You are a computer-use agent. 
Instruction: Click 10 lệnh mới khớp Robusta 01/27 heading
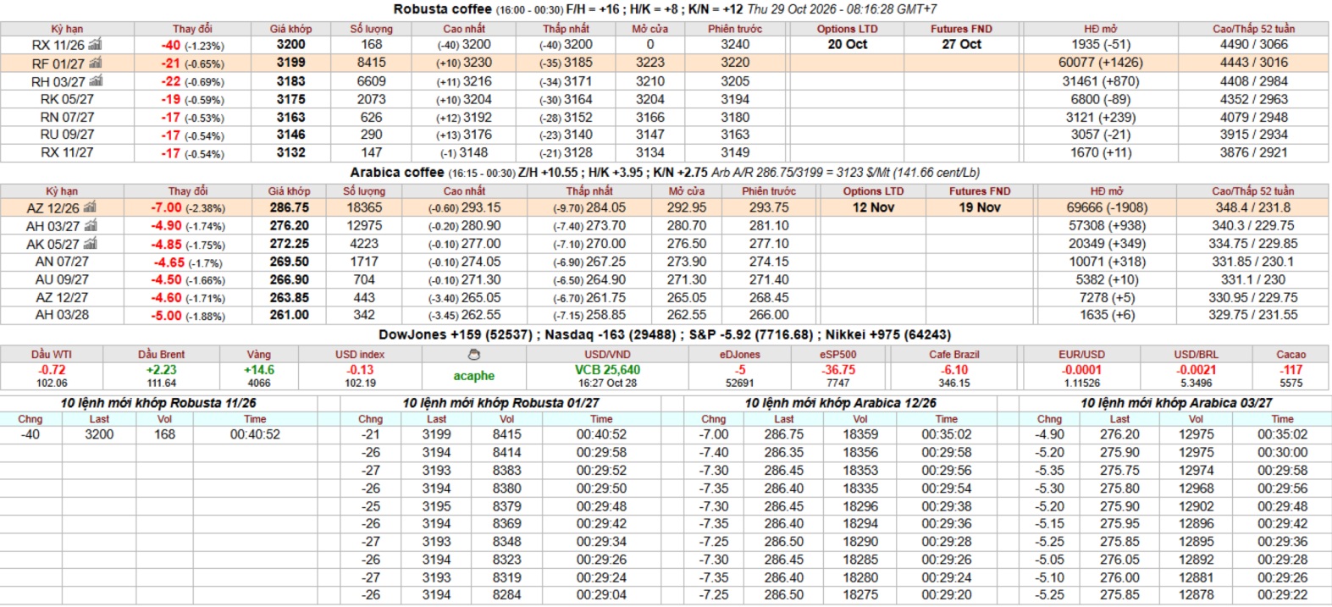pos(500,403)
